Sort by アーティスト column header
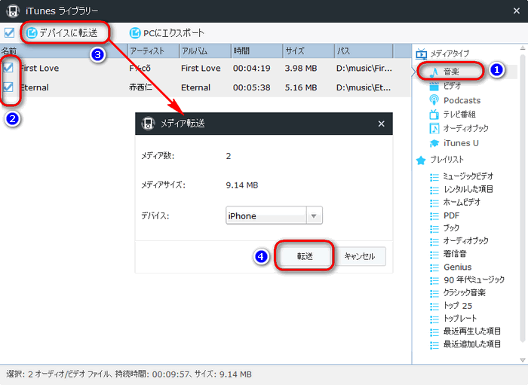The width and height of the screenshot is (528, 385). pyautogui.click(x=153, y=50)
